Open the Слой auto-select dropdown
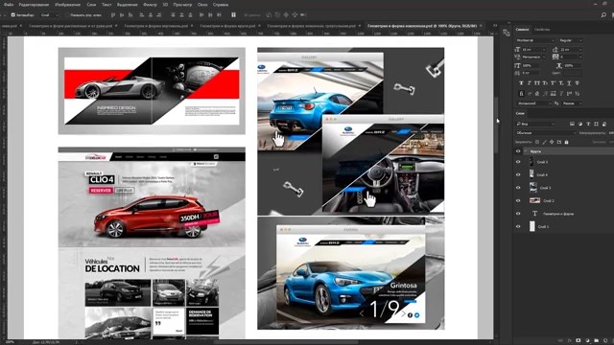 coord(49,15)
